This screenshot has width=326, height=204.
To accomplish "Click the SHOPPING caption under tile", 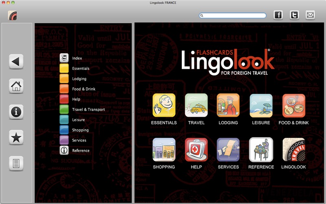I will click(164, 167).
